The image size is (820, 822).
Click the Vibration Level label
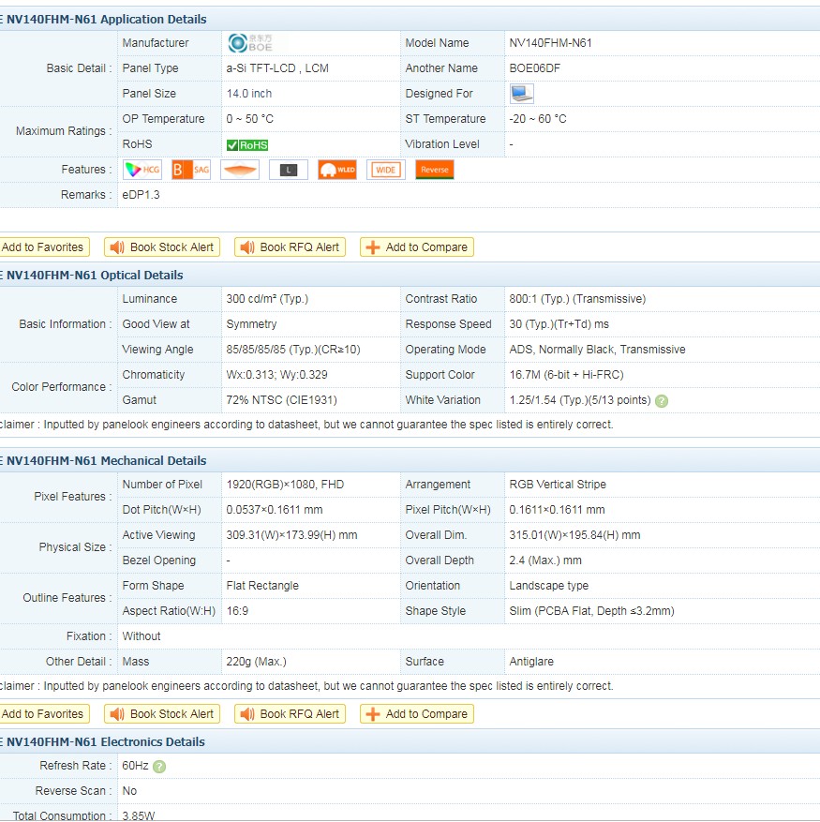tap(442, 144)
